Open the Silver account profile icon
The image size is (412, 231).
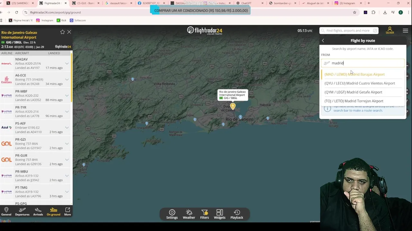[390, 30]
